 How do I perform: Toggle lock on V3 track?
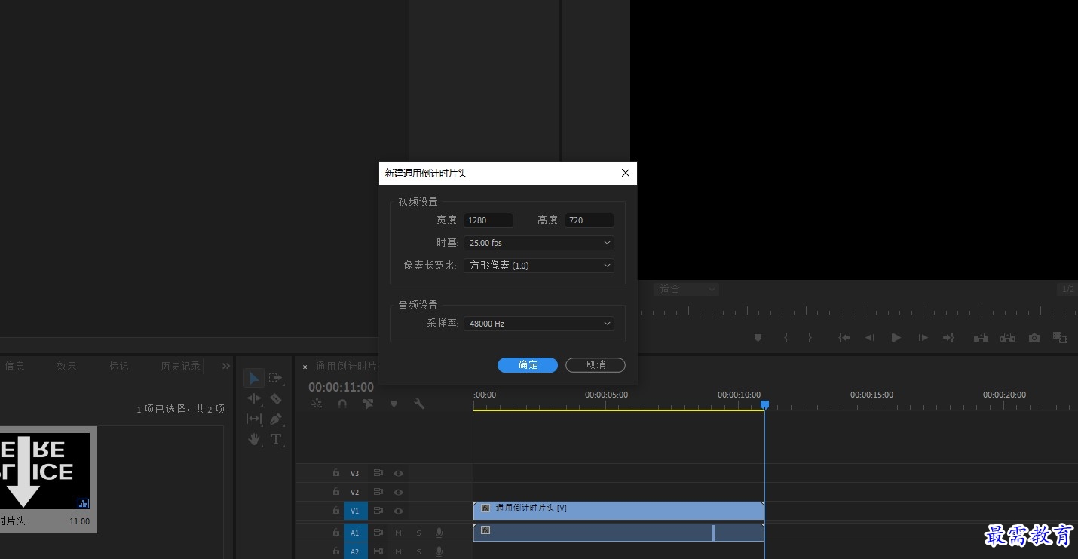336,473
